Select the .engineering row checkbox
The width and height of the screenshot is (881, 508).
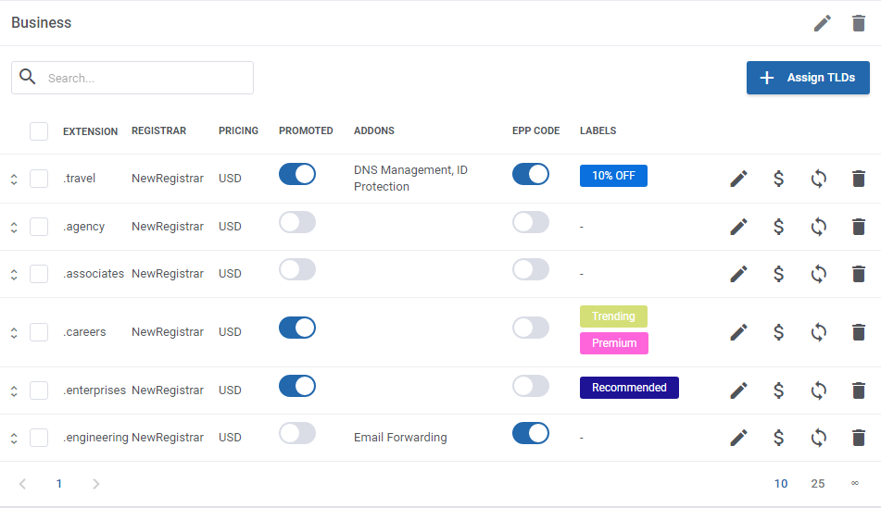39,438
